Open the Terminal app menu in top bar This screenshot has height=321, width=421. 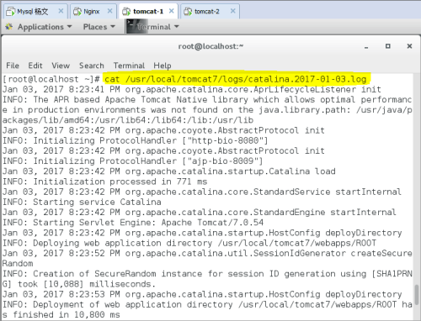[158, 27]
